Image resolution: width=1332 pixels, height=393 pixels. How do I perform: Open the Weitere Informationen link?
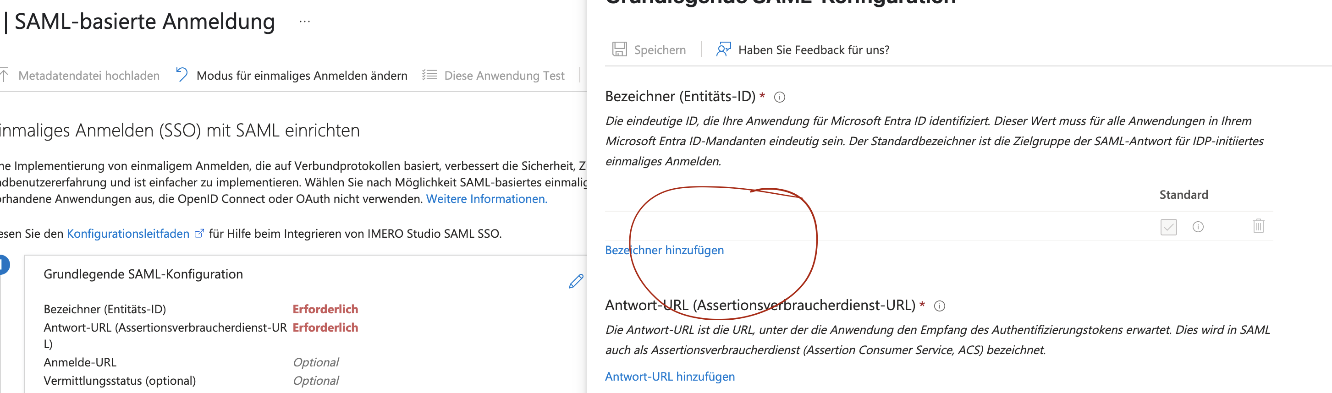(486, 199)
